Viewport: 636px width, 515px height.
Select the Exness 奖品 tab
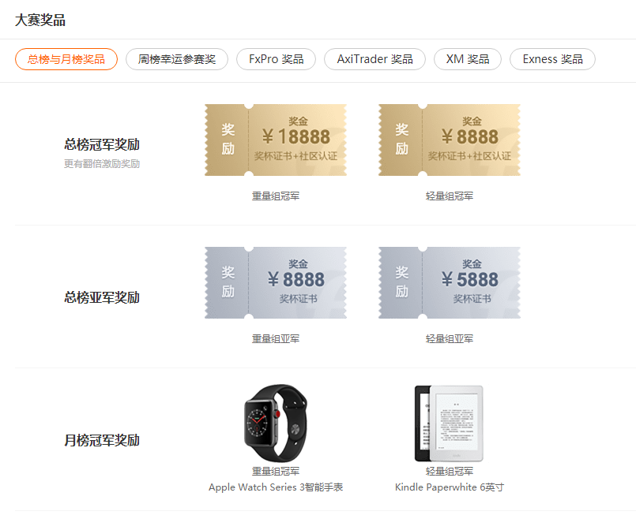[552, 59]
